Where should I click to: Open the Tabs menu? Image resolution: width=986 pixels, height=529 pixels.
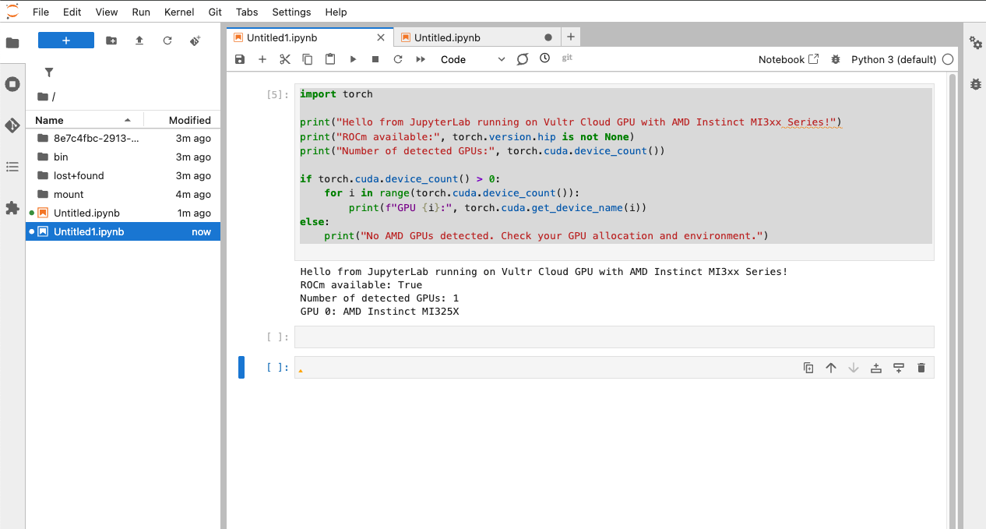coord(247,12)
